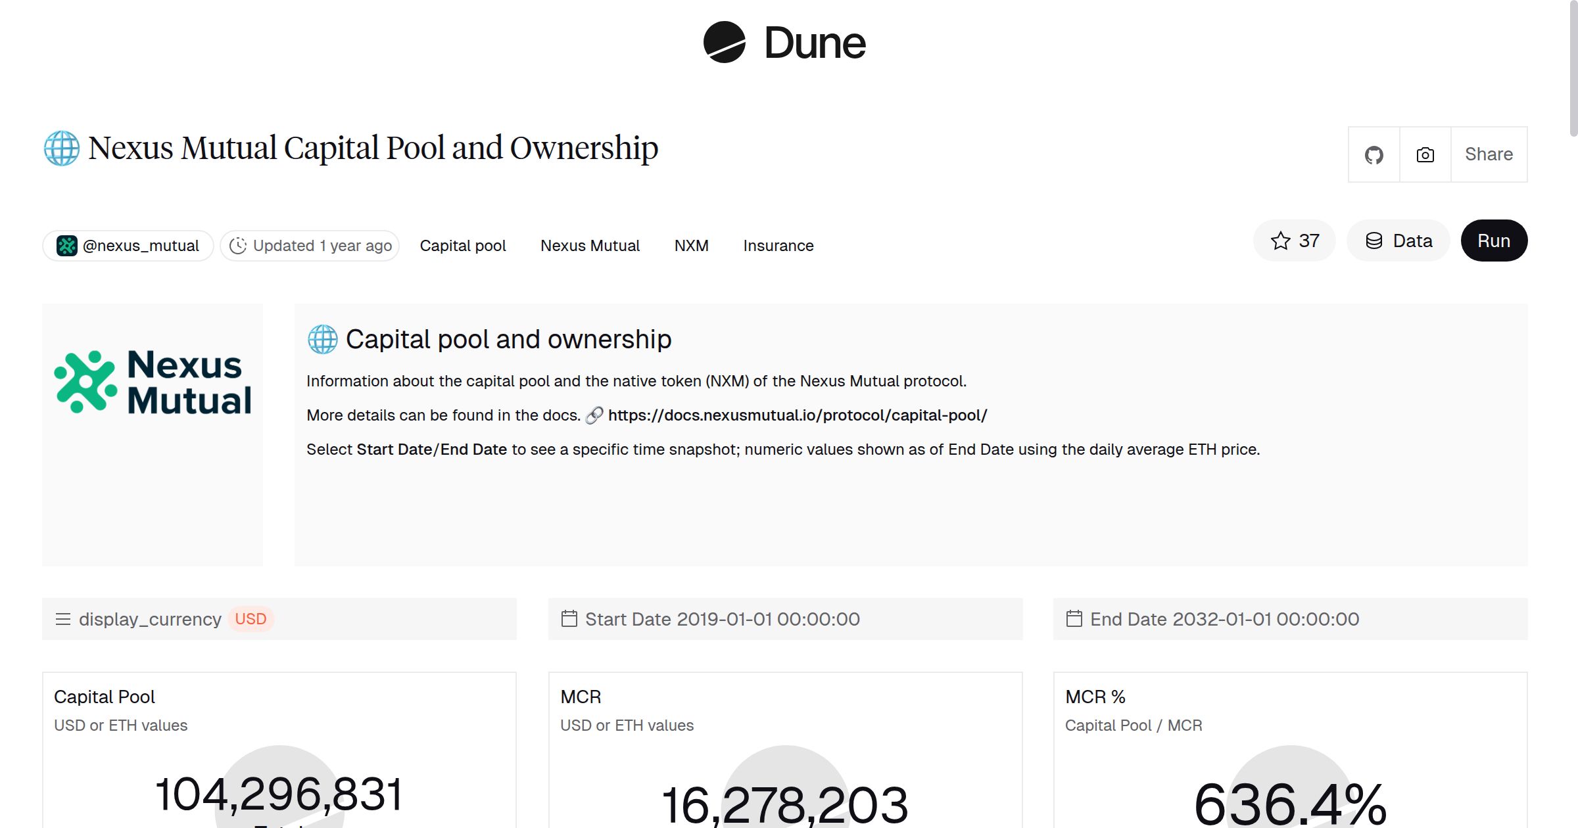
Task: Open the display_currency USD selector
Action: click(x=250, y=618)
